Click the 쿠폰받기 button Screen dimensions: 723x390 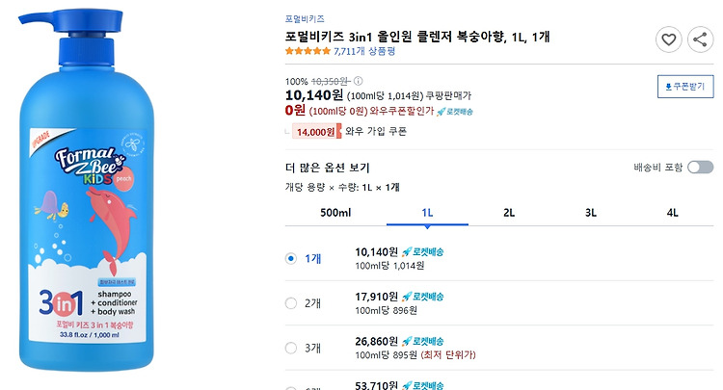coord(685,87)
